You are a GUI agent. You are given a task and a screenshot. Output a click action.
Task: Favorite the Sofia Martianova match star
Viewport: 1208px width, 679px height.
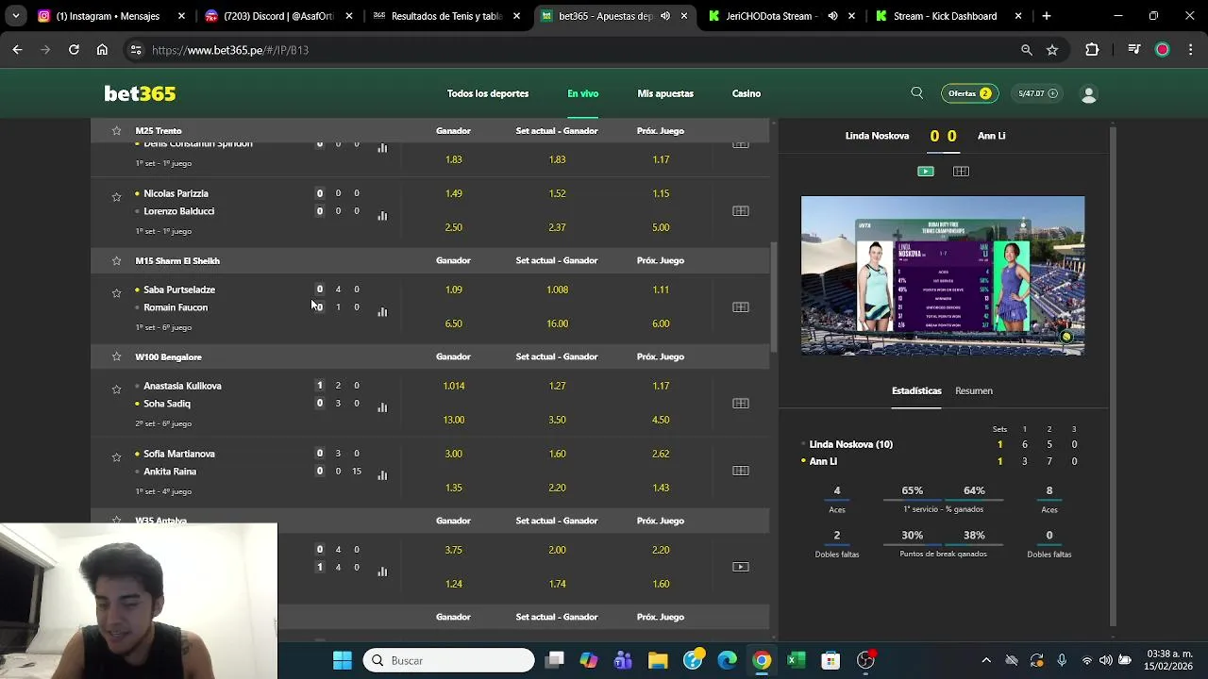click(x=116, y=457)
